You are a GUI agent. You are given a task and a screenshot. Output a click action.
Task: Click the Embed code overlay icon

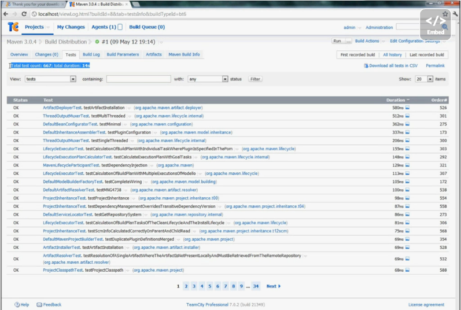point(436,25)
